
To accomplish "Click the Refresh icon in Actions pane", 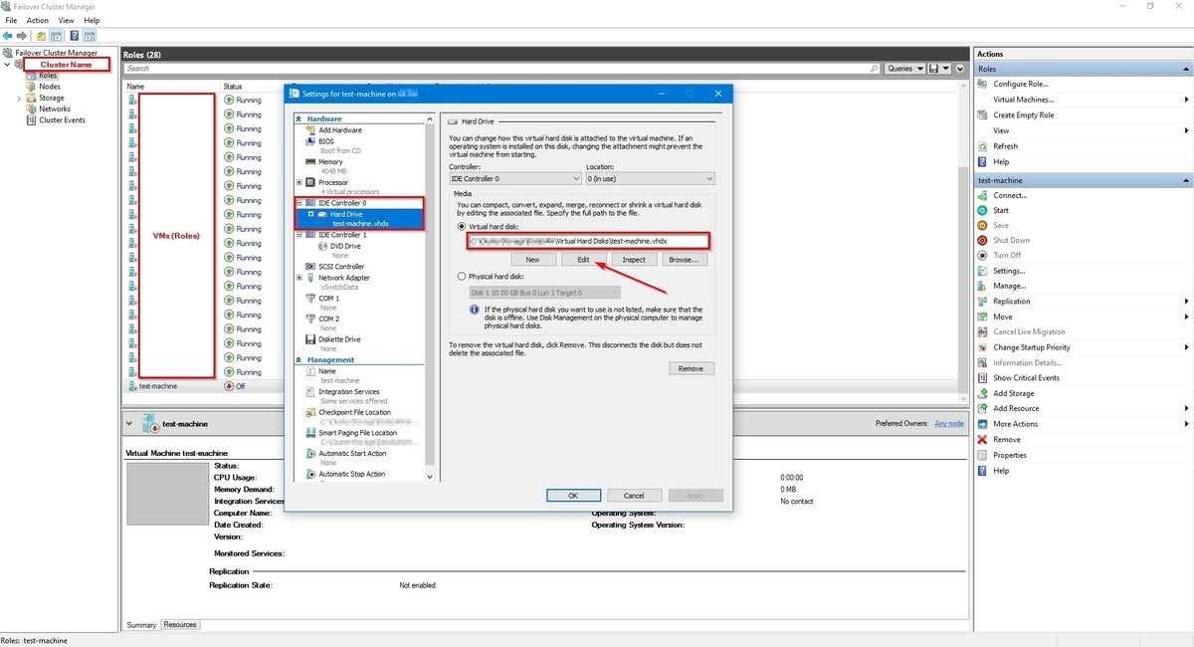I will (x=983, y=146).
